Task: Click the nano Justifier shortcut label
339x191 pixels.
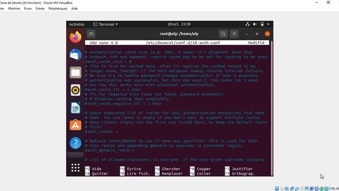Action: (242, 169)
